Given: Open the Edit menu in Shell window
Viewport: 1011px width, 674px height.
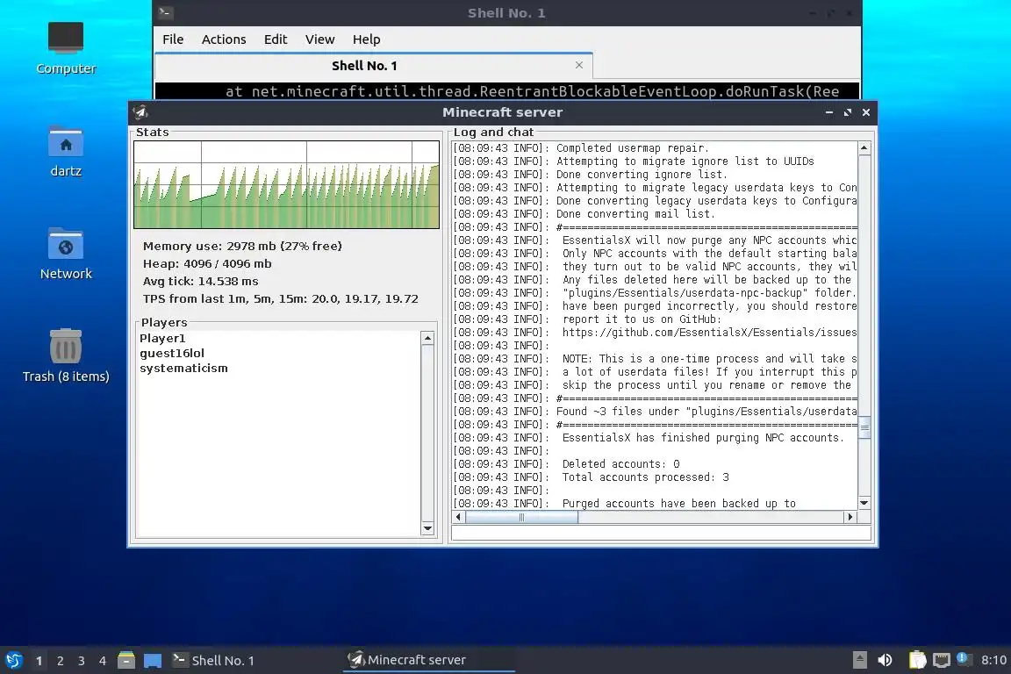Looking at the screenshot, I should click(x=276, y=39).
